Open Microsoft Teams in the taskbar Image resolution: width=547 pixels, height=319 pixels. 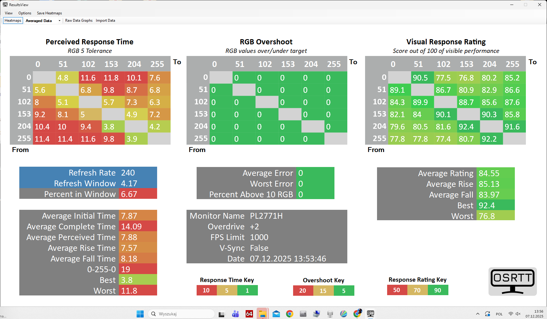[x=236, y=314]
